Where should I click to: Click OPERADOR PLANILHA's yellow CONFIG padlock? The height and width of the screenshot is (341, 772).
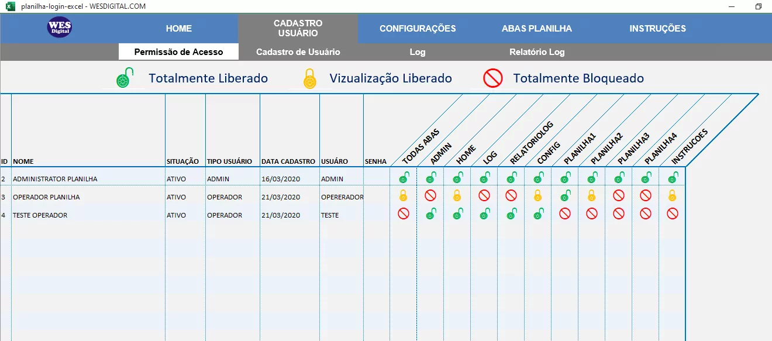point(537,195)
